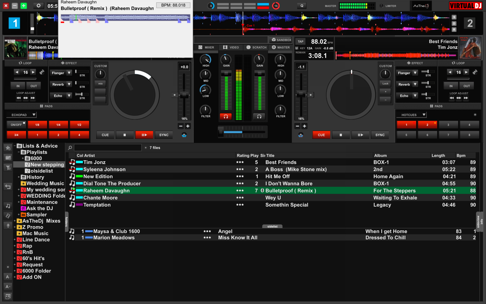Click the TAP tempo button
Image resolution: width=486 pixels, height=304 pixels.
[x=301, y=42]
